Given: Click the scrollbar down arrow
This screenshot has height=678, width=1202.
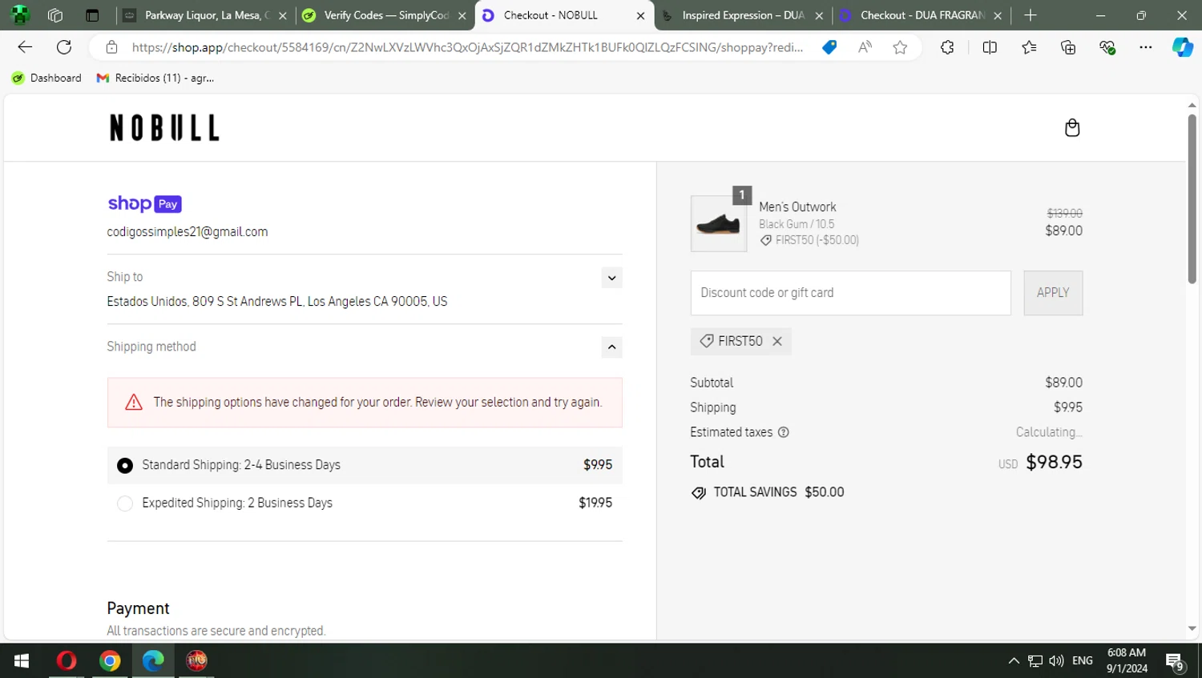Looking at the screenshot, I should [x=1192, y=629].
